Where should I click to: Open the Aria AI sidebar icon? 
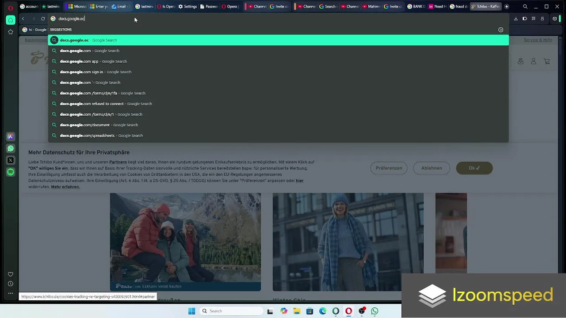pos(11,137)
